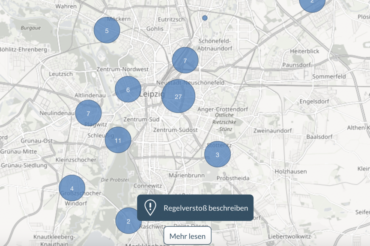This screenshot has height=246, width=370.
Task: Expand the 2 cluster near Raschwitz
Action: tap(128, 220)
